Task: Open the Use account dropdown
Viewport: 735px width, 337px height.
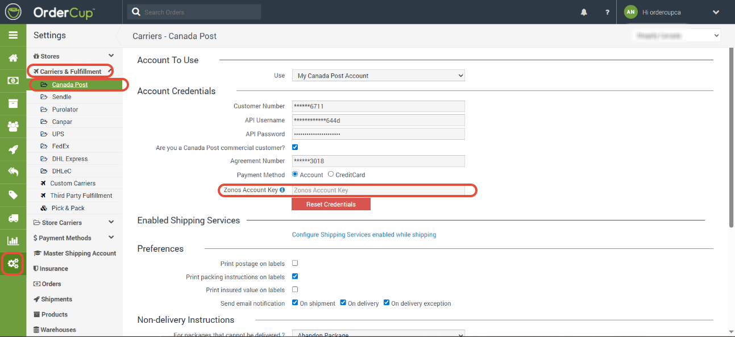Action: tap(378, 76)
